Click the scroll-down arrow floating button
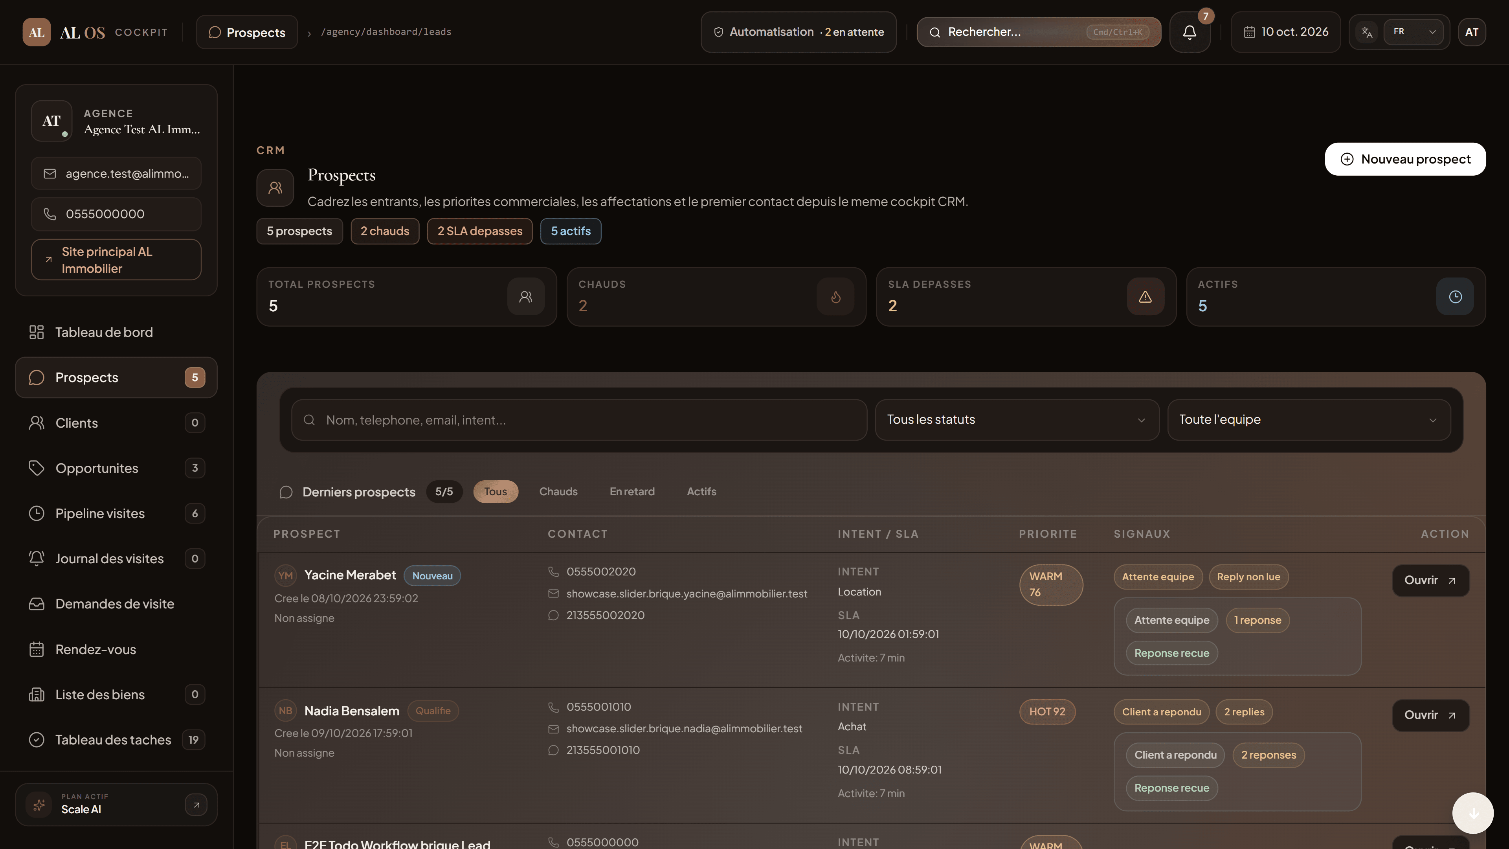The height and width of the screenshot is (849, 1509). point(1473,813)
